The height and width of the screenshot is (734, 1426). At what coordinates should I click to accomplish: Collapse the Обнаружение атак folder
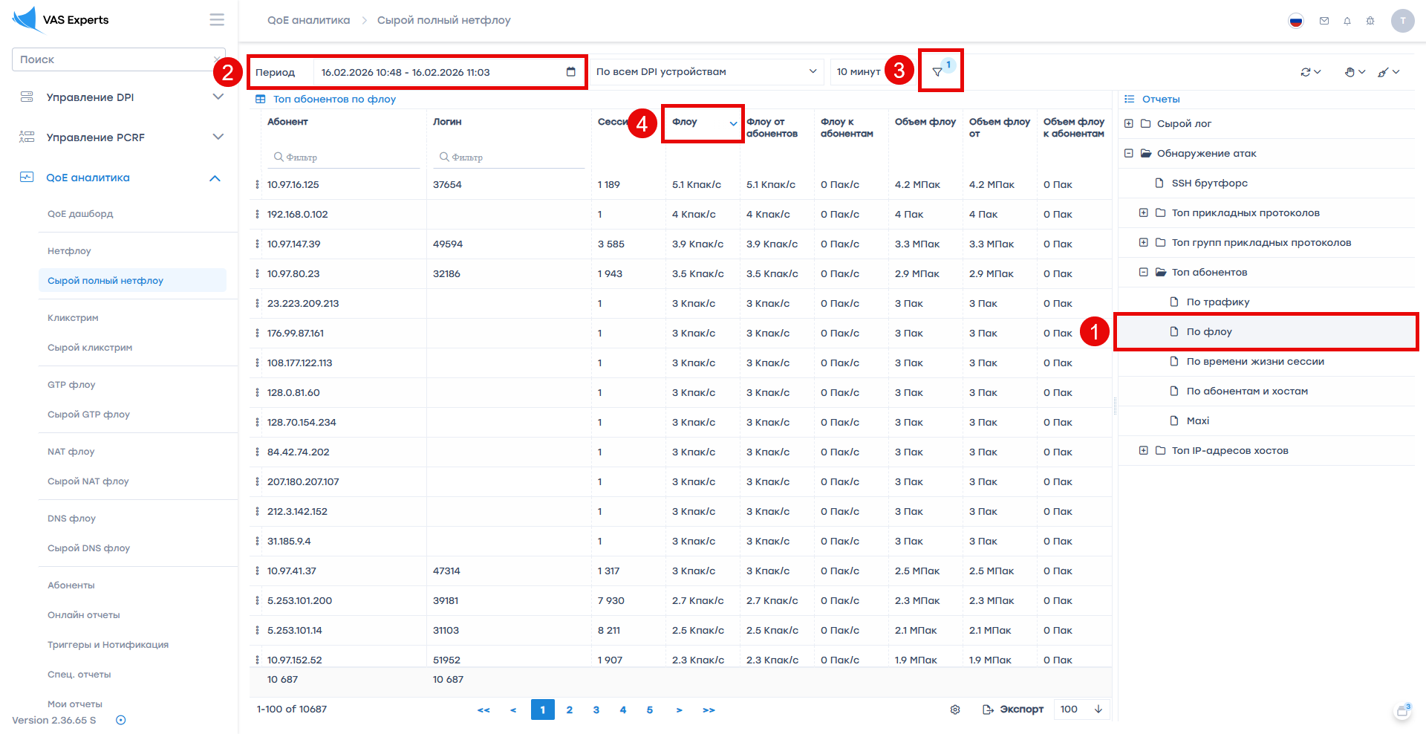click(1129, 153)
